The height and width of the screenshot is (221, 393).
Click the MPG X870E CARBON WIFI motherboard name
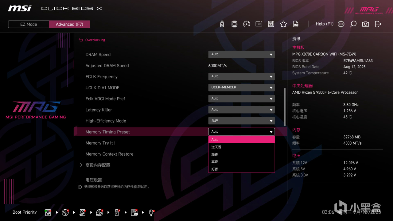pos(324,54)
